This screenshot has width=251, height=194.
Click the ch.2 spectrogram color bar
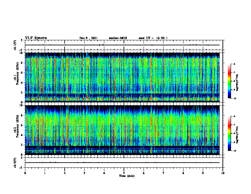229,133
